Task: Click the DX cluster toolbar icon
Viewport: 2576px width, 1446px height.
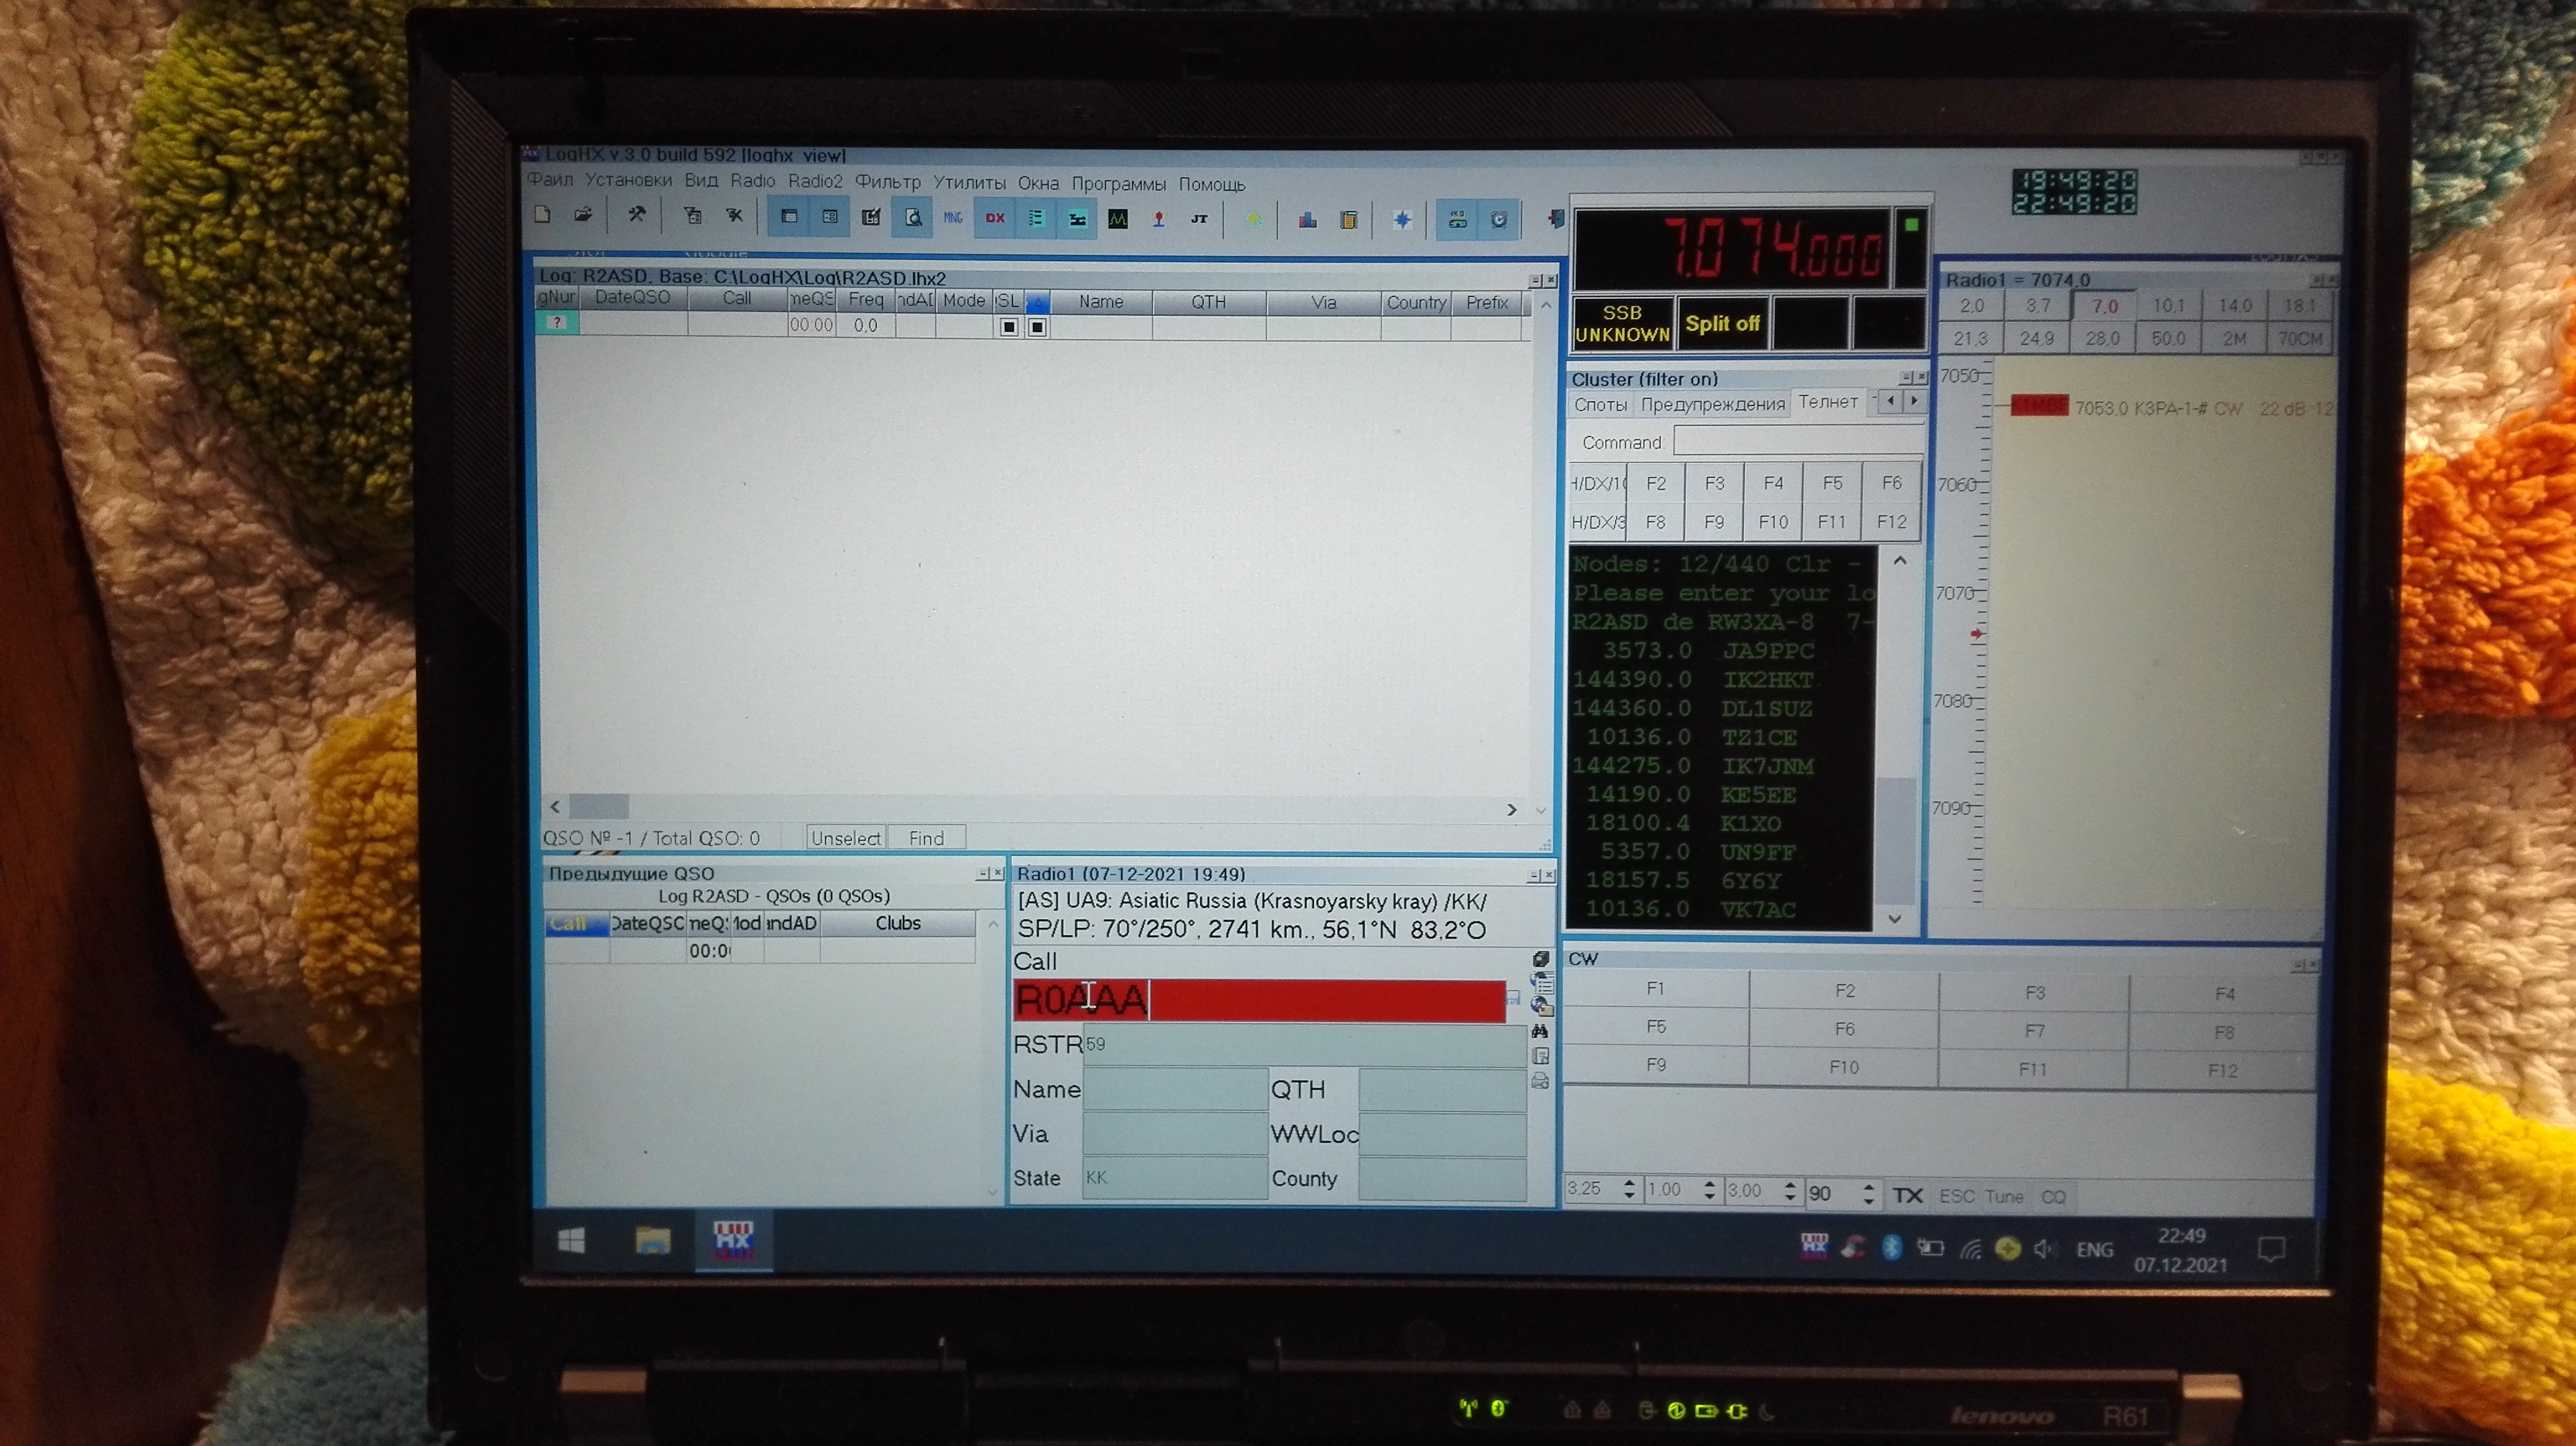Action: (x=995, y=218)
